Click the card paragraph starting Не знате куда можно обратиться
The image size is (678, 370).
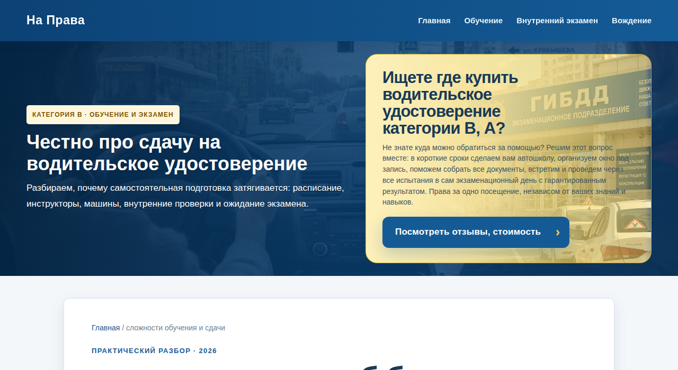tap(506, 174)
